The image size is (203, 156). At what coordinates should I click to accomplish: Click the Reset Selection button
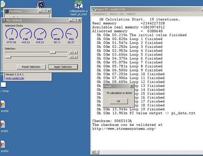31,67
